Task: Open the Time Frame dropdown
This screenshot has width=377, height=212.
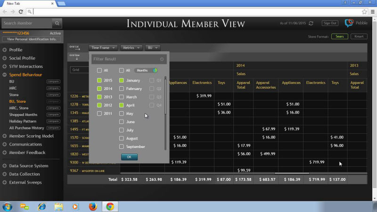Action: (103, 48)
